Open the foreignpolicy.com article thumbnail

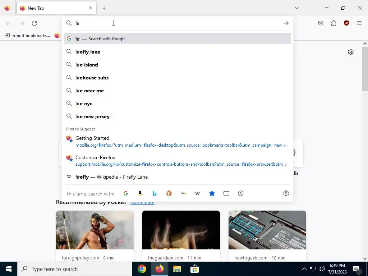click(95, 230)
